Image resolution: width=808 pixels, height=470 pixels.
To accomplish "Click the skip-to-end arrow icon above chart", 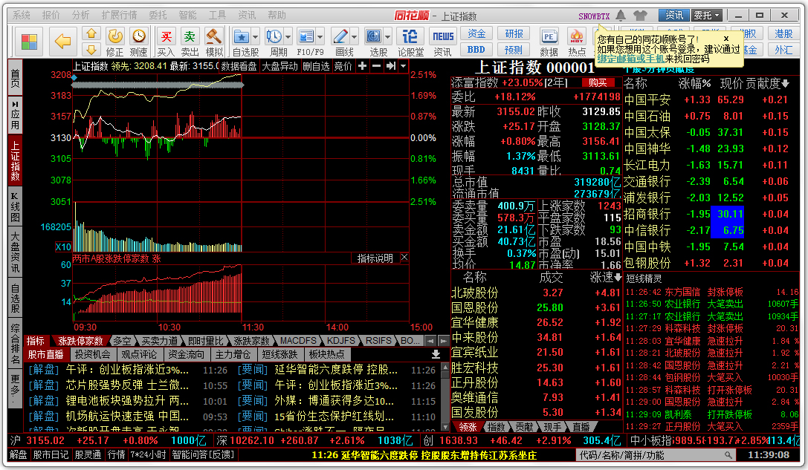I will (390, 66).
